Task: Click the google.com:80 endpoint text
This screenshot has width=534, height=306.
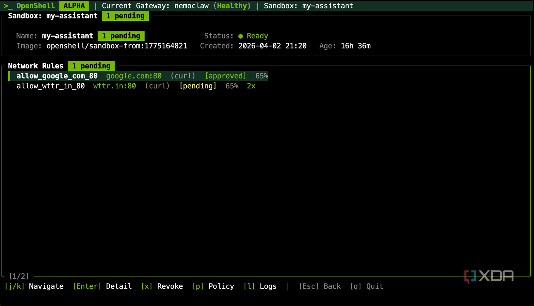Action: (134, 76)
